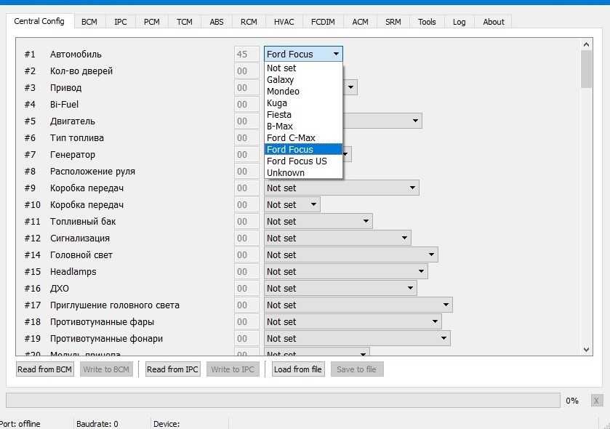Image resolution: width=610 pixels, height=429 pixels.
Task: Click the value field for Bi-Fuel
Action: 246,104
